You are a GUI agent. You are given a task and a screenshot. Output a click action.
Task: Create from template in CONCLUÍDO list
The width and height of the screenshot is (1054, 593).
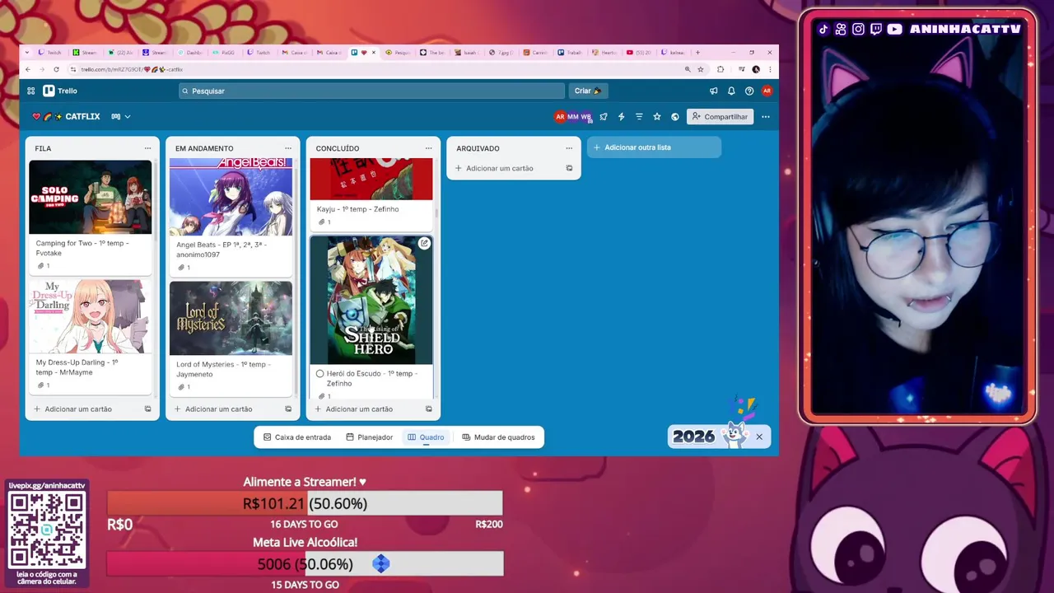pos(428,409)
